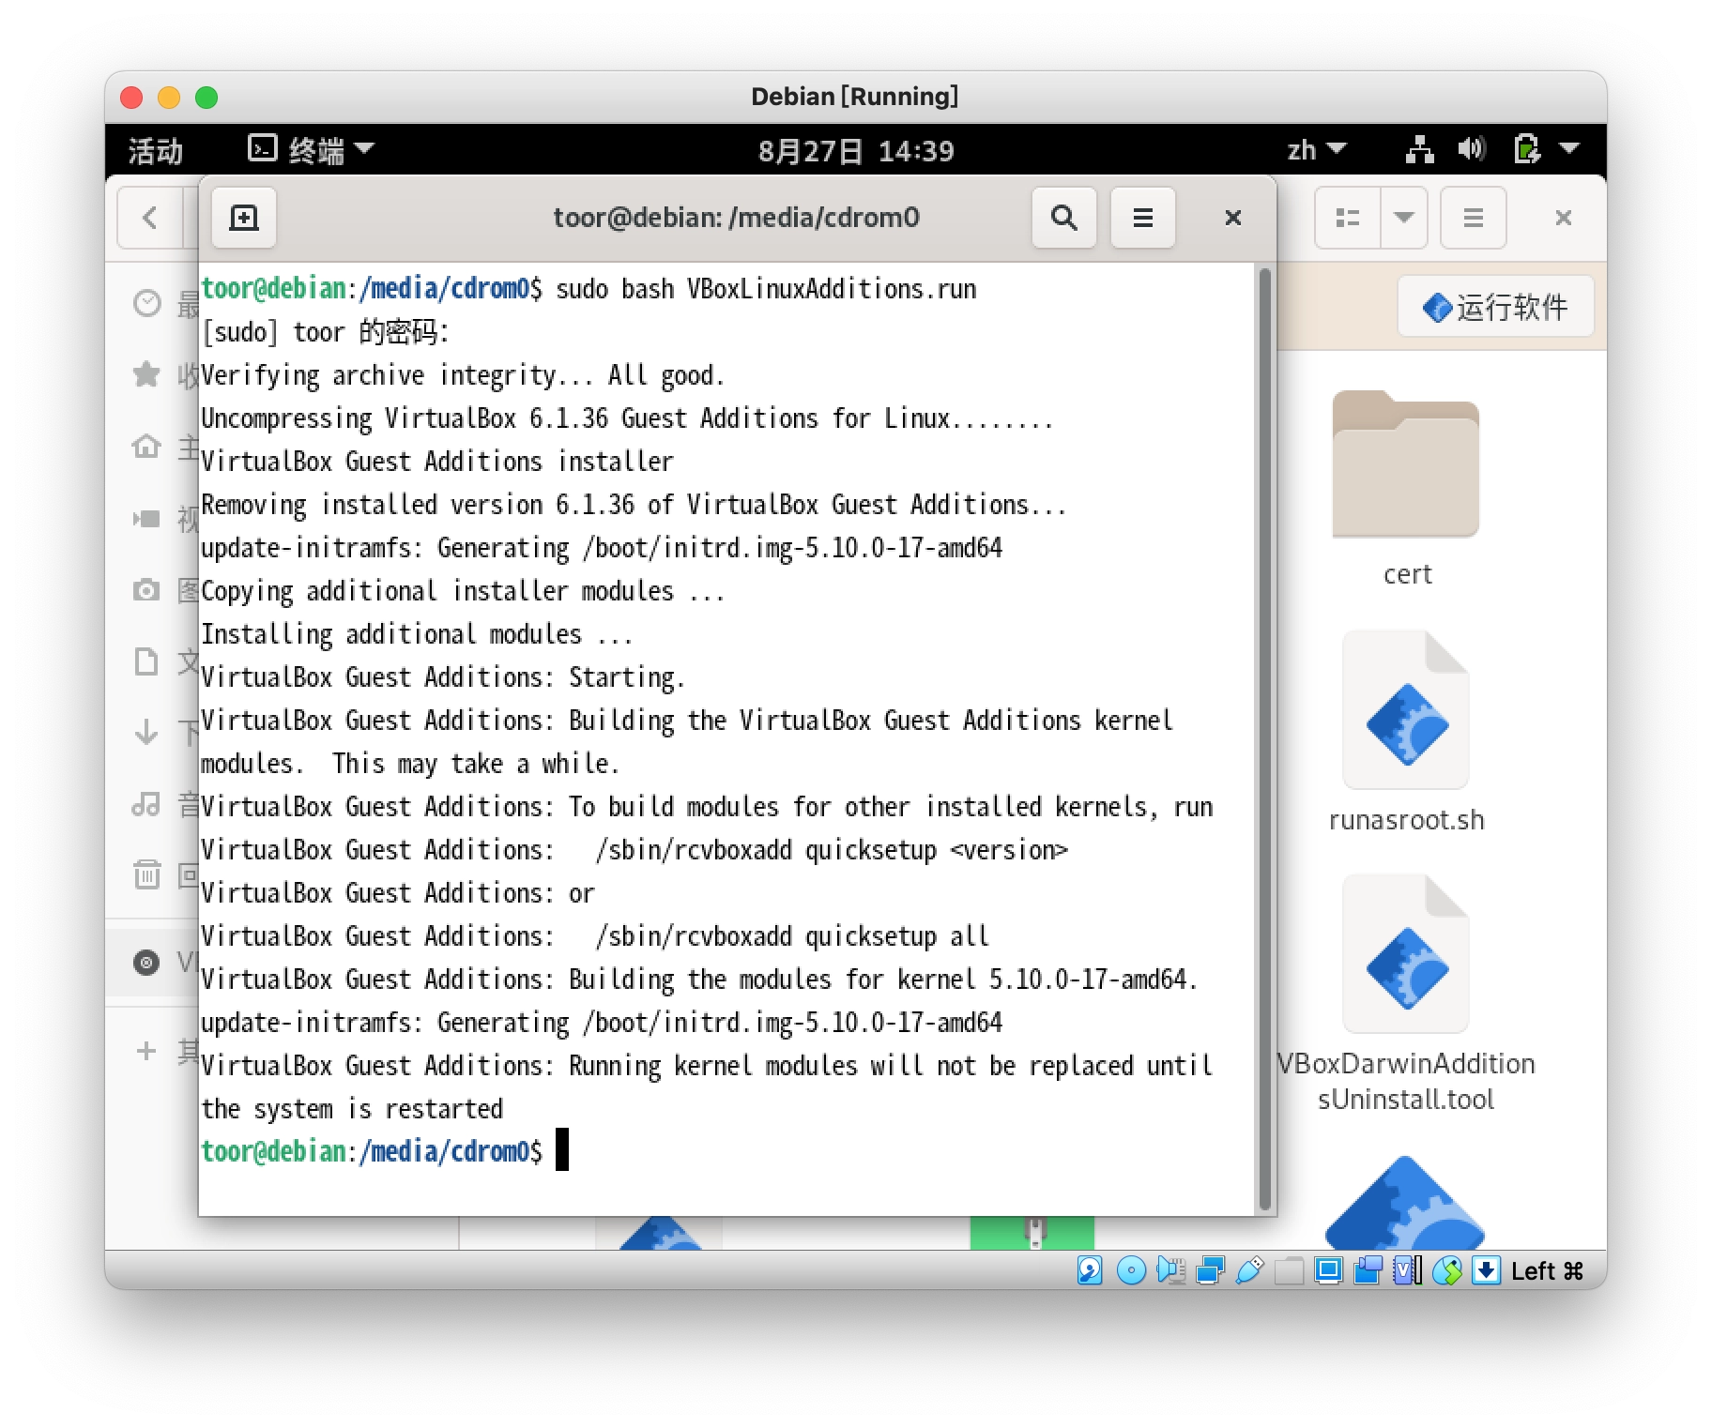Click the mouse integration status icon
The width and height of the screenshot is (1712, 1428).
tap(1446, 1270)
